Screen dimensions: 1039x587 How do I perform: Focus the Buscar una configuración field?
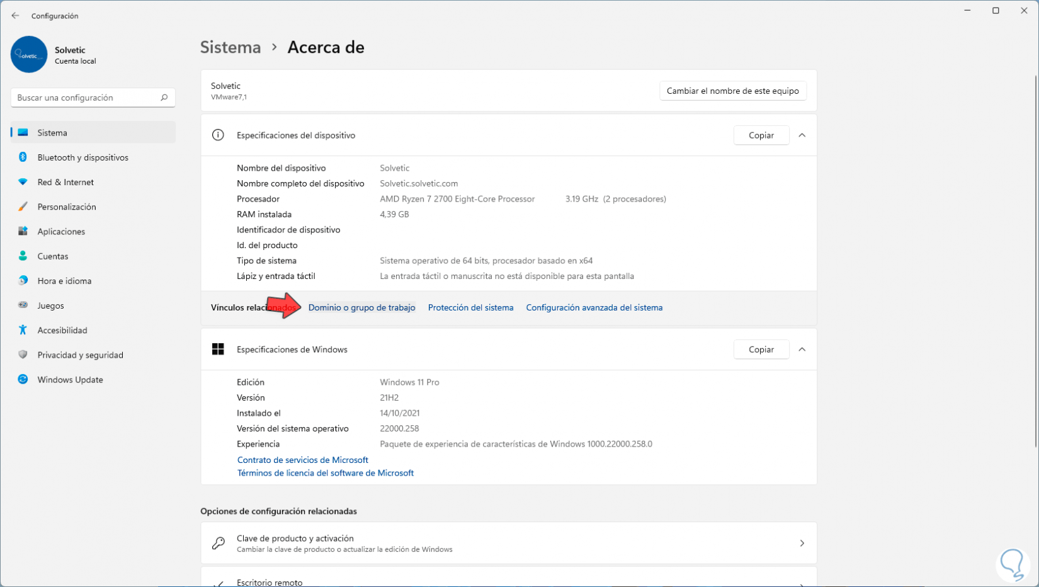[85, 98]
